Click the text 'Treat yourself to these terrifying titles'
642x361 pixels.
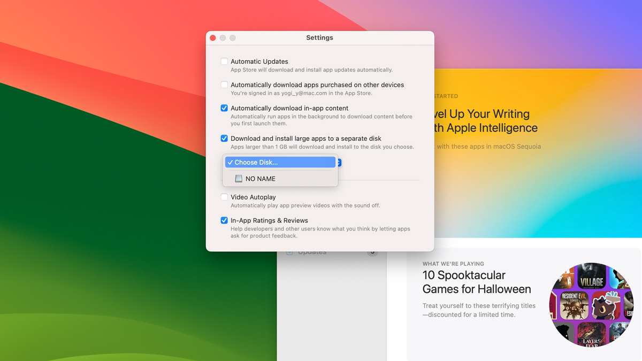[x=479, y=306]
